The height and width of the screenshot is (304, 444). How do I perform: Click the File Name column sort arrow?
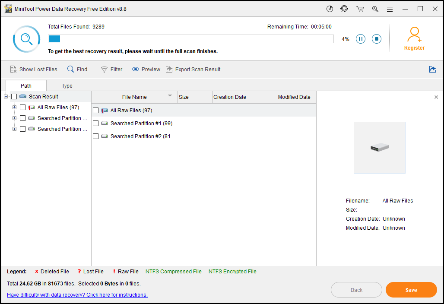[170, 96]
